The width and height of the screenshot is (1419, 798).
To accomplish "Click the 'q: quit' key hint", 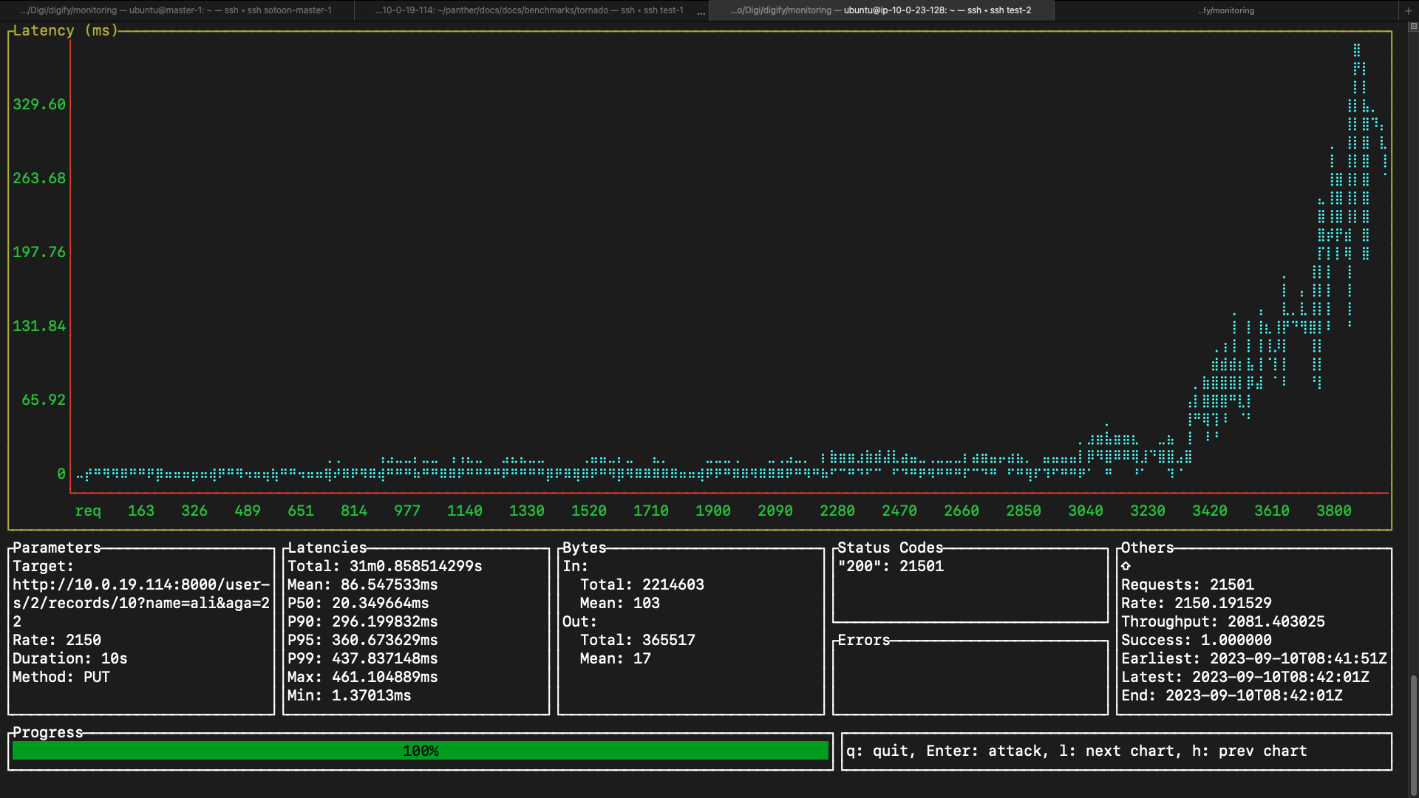I will [879, 751].
